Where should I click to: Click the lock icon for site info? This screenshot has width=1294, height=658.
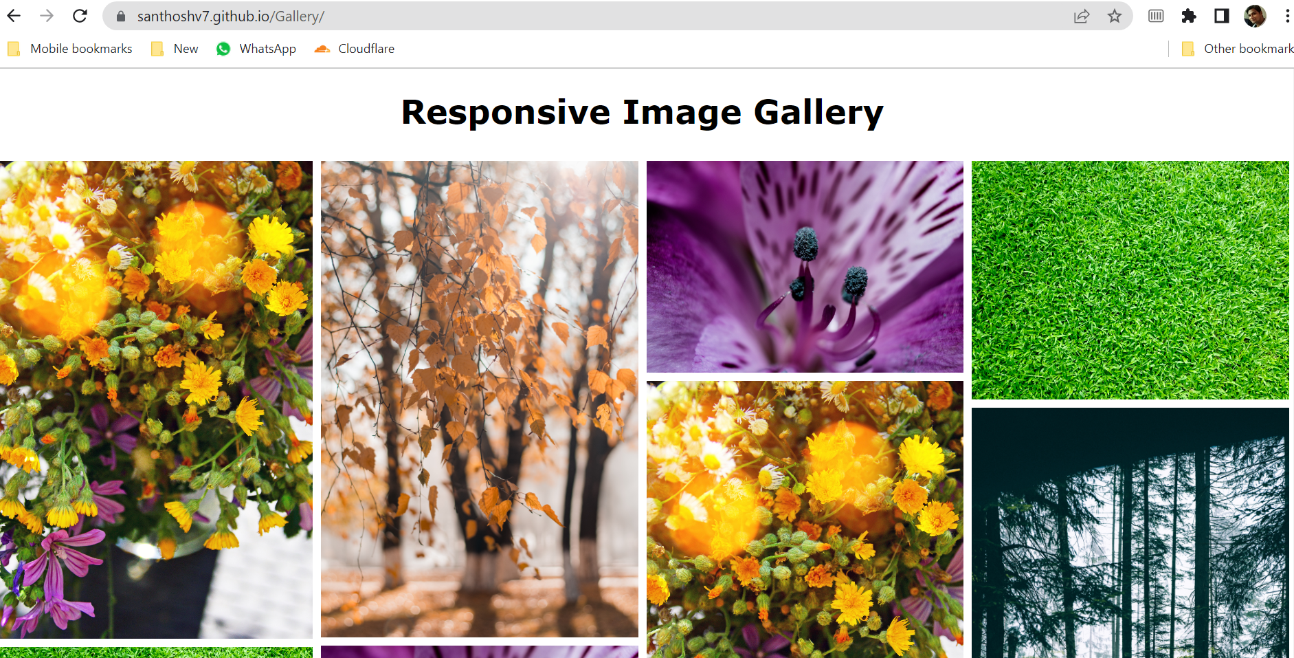click(x=121, y=17)
